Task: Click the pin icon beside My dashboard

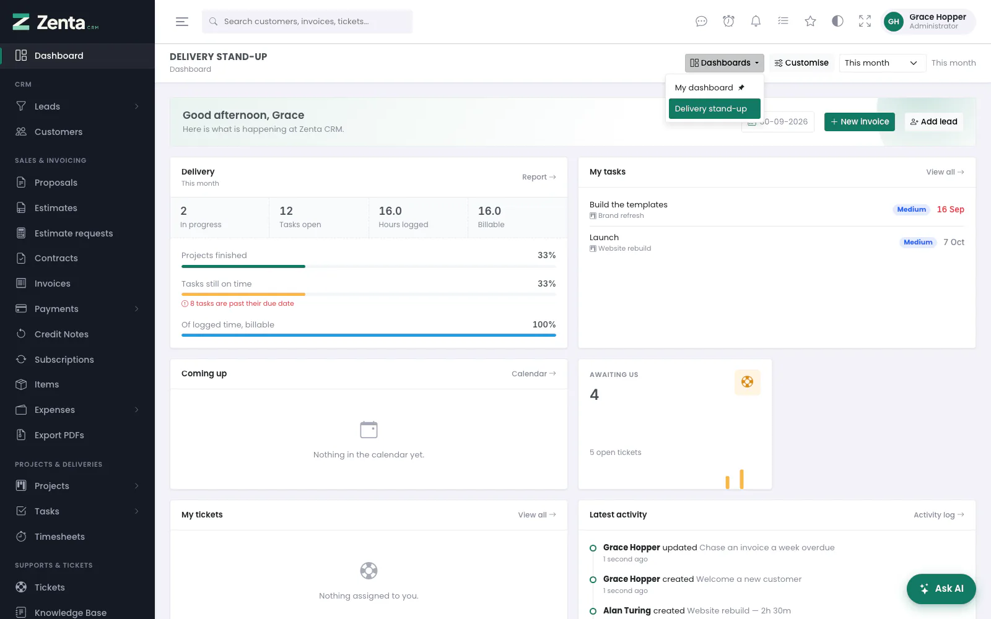Action: (741, 88)
